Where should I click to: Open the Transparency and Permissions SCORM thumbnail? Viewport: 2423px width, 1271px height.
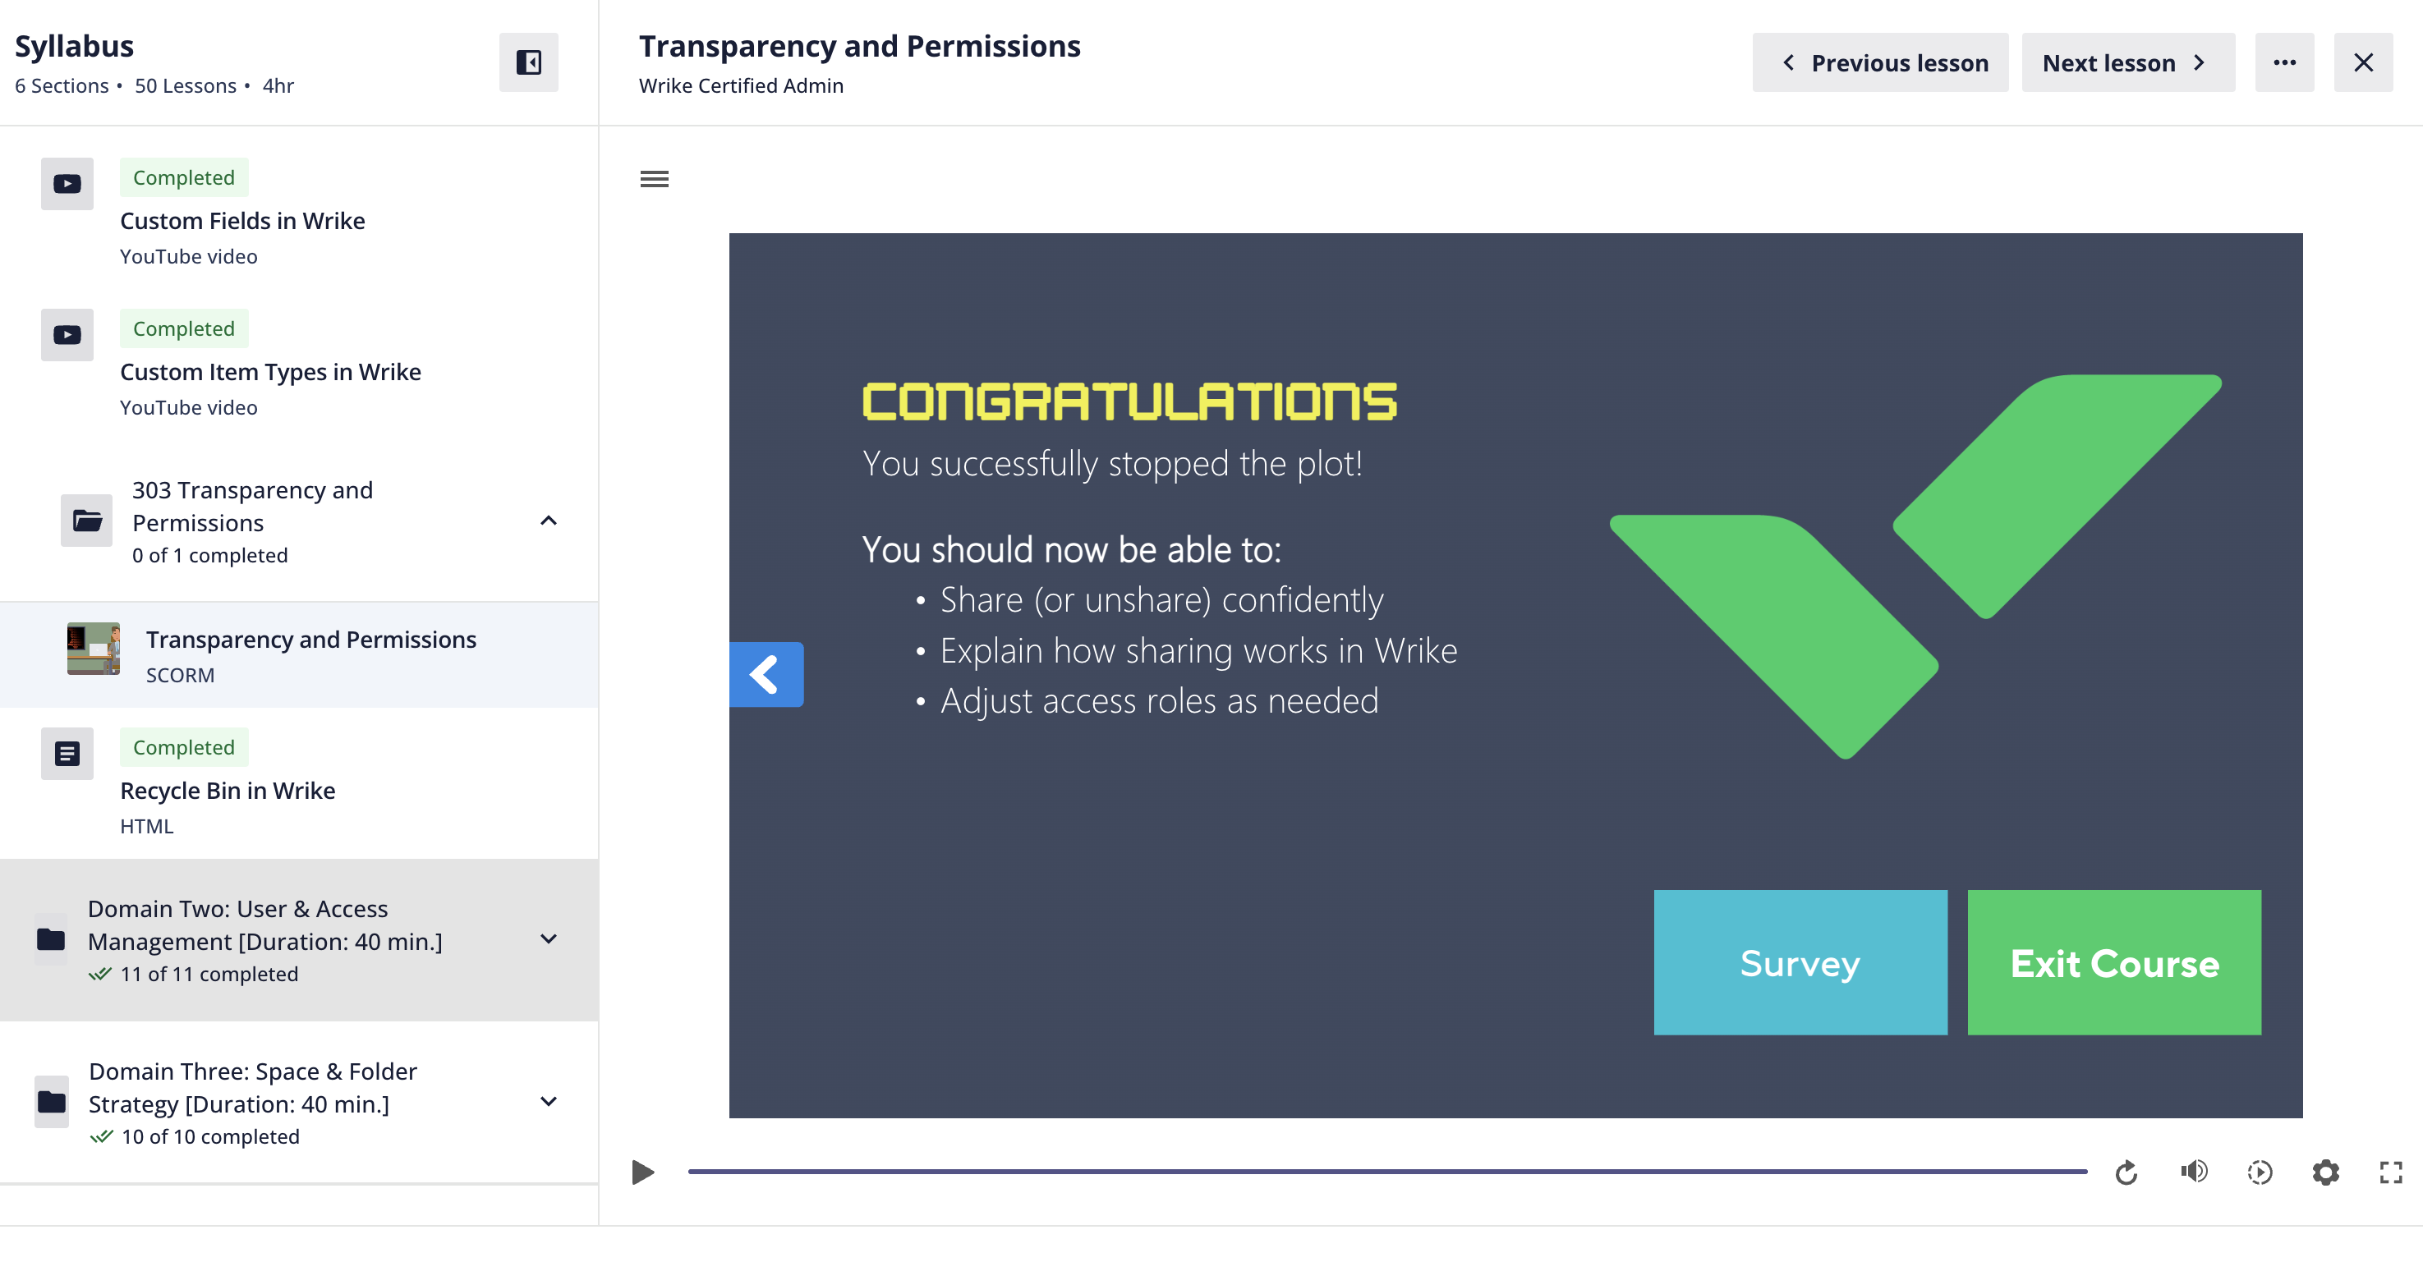tap(93, 648)
